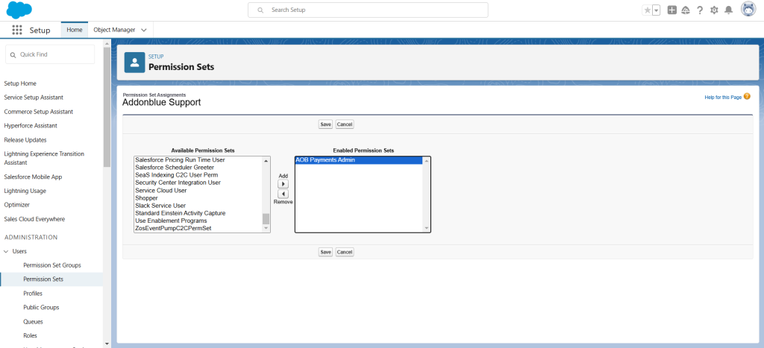
Task: Click the Quick Find magnifier icon
Action: tap(13, 55)
